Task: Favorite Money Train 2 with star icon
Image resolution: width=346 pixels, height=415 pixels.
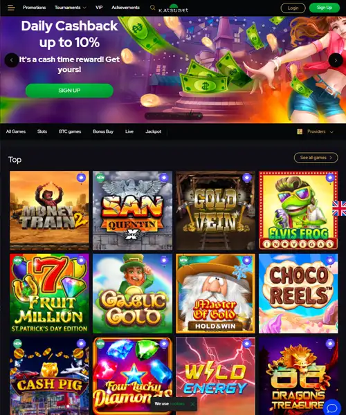Action: click(81, 178)
